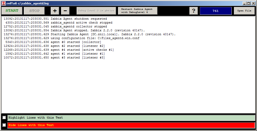
Task: Enable the Hide Lines checkbox
Action: [x=4, y=125]
